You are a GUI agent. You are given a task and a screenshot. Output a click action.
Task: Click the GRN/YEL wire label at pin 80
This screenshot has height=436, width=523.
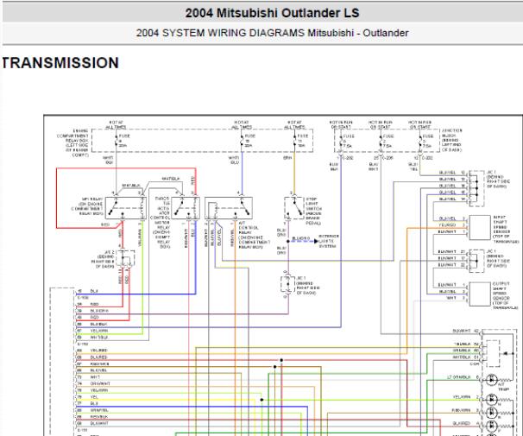pyautogui.click(x=99, y=410)
